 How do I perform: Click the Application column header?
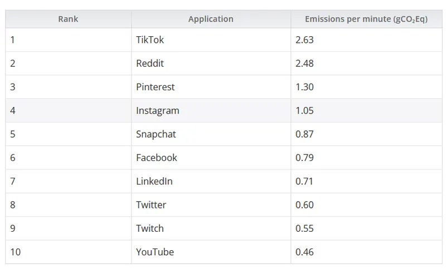pos(211,19)
